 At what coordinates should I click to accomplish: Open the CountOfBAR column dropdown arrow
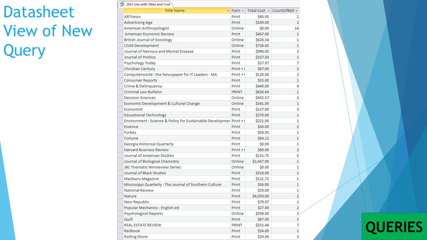tap(297, 11)
